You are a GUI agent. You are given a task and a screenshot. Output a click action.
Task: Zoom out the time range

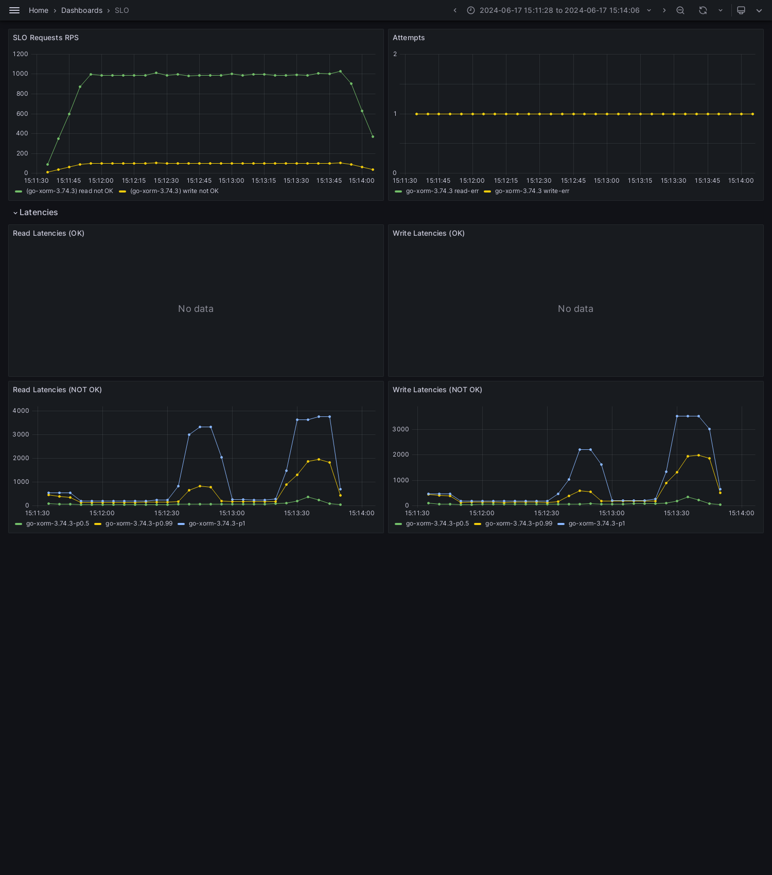(x=680, y=10)
